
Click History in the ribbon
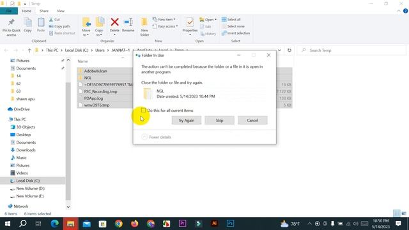click(208, 34)
